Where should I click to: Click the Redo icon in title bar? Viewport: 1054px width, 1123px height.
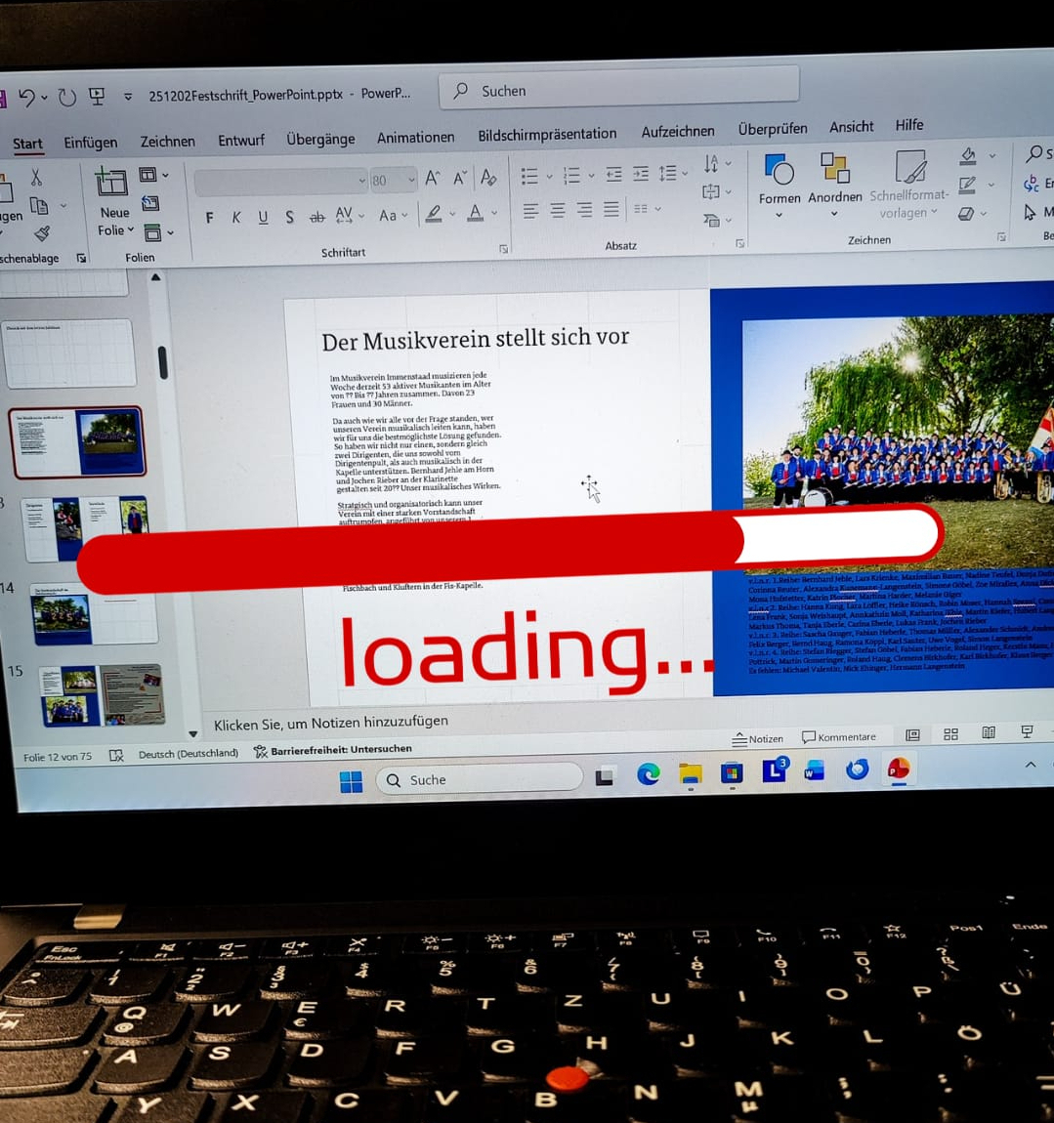pyautogui.click(x=67, y=97)
